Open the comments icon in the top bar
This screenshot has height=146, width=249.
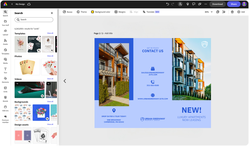[194, 4]
